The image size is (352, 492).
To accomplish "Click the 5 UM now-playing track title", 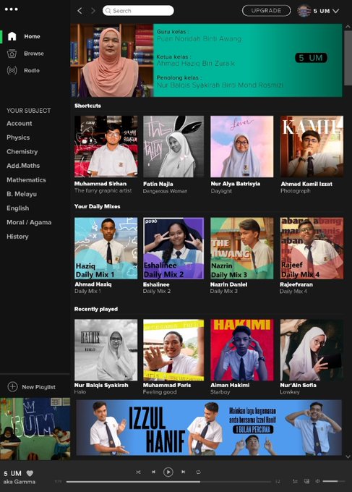I will (x=12, y=473).
